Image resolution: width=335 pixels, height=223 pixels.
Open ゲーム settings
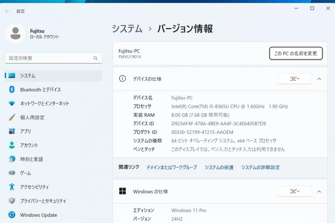(x=53, y=173)
